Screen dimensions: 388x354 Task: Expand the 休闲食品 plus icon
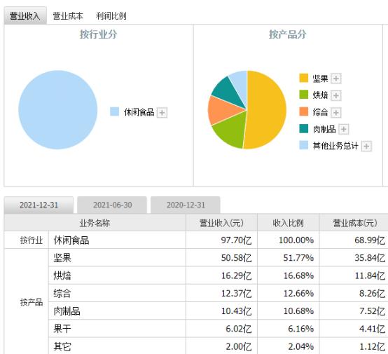(x=162, y=113)
